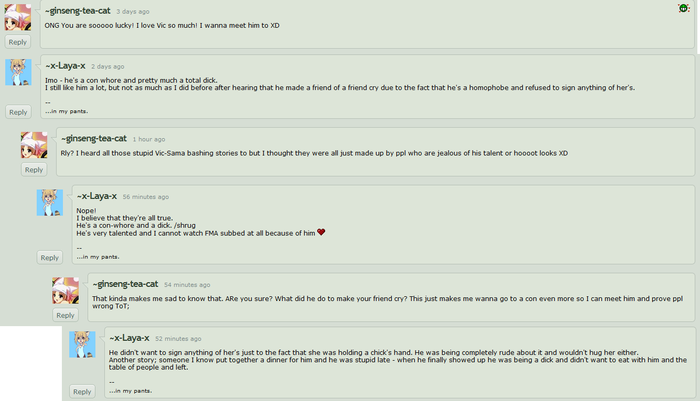Select ginseng-tea-cat avatar on the 1 hour ago comment
The width and height of the screenshot is (700, 401).
tap(34, 145)
